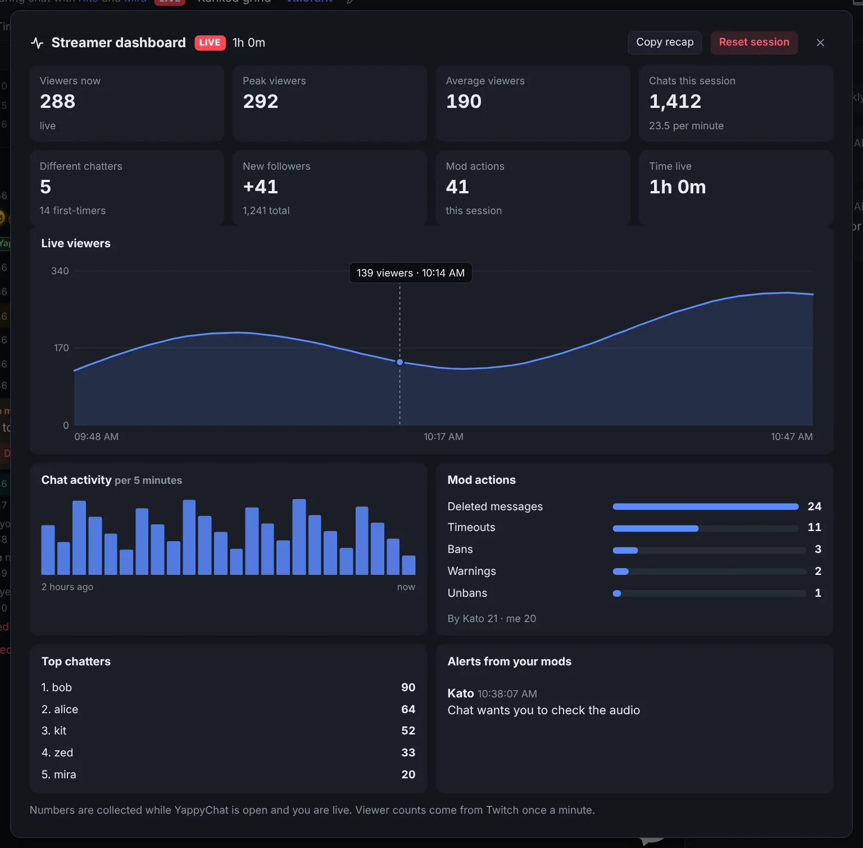
Task: Select the New followers value +41
Action: 261,187
